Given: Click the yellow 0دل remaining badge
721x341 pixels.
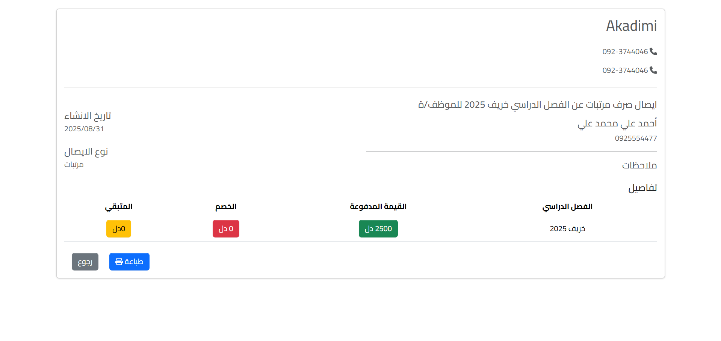Looking at the screenshot, I should coord(119,228).
